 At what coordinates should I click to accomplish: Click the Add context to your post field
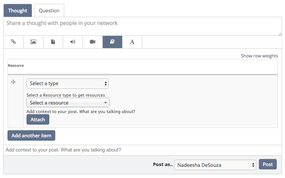(x=143, y=150)
